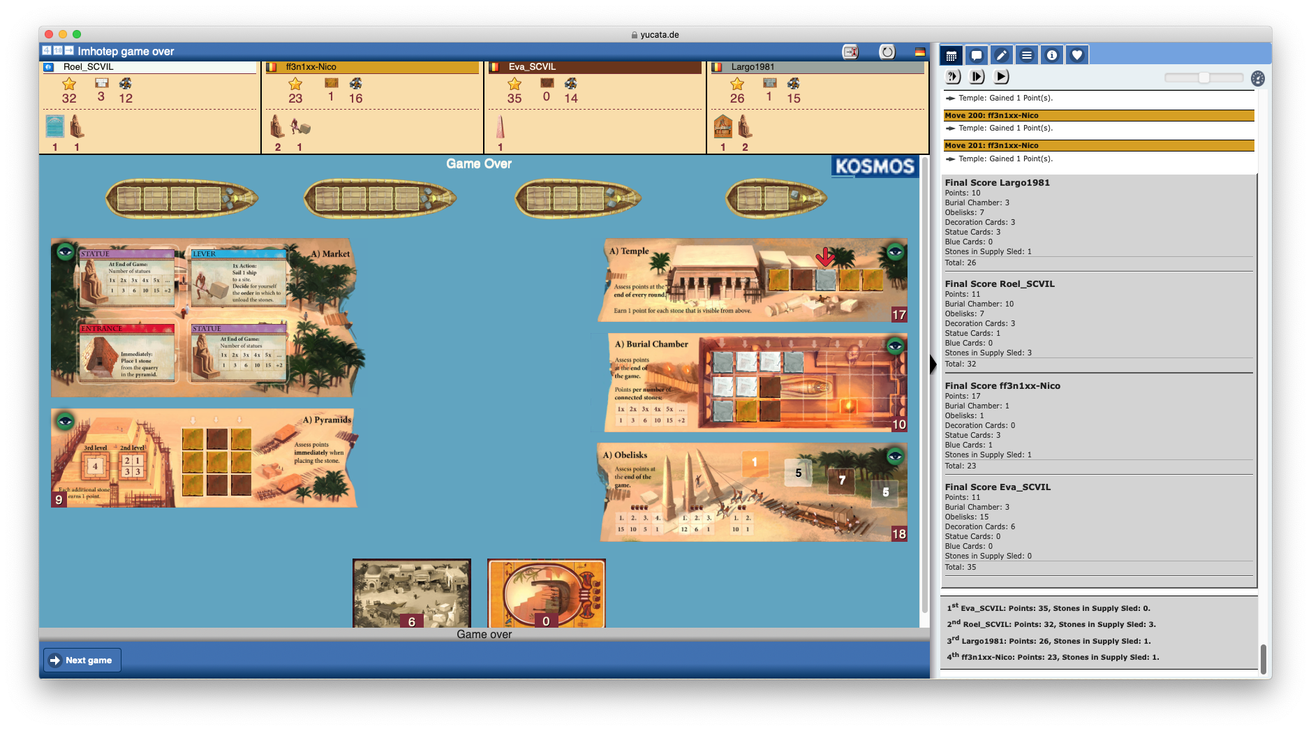Select the first four-slot ship

(182, 199)
